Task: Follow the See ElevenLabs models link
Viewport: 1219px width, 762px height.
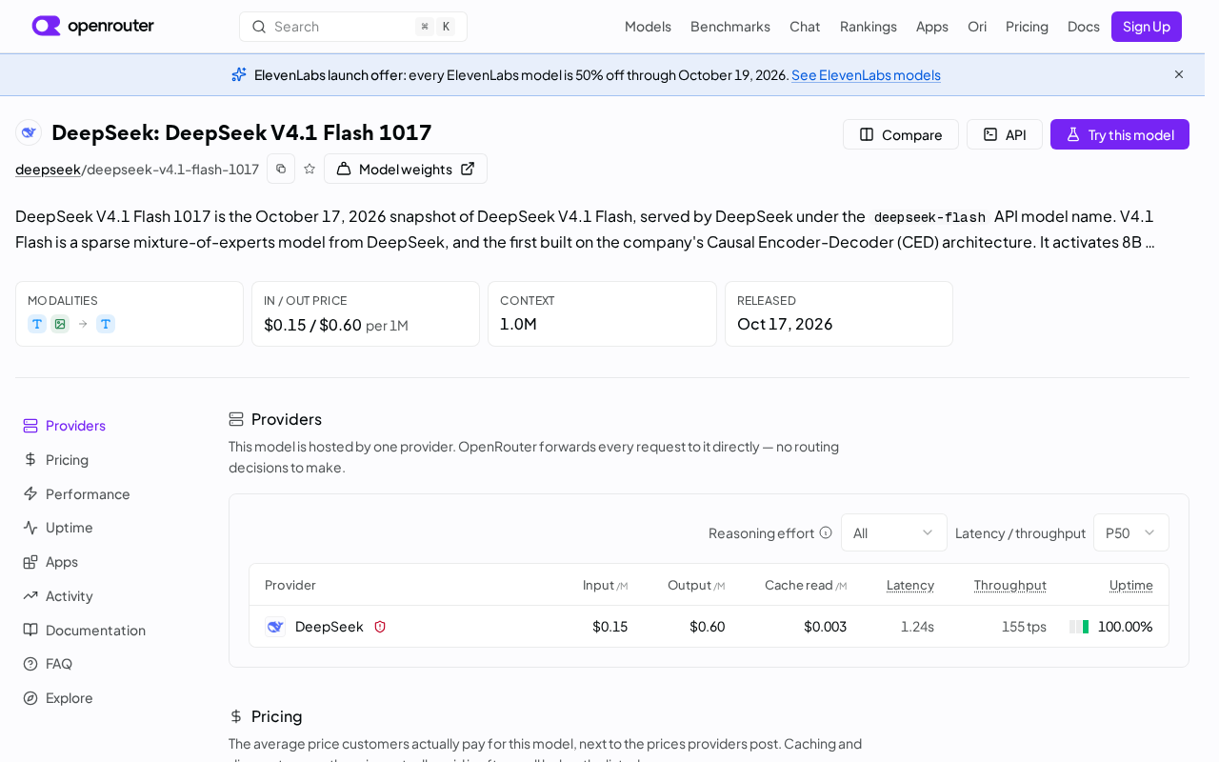Action: tap(866, 74)
